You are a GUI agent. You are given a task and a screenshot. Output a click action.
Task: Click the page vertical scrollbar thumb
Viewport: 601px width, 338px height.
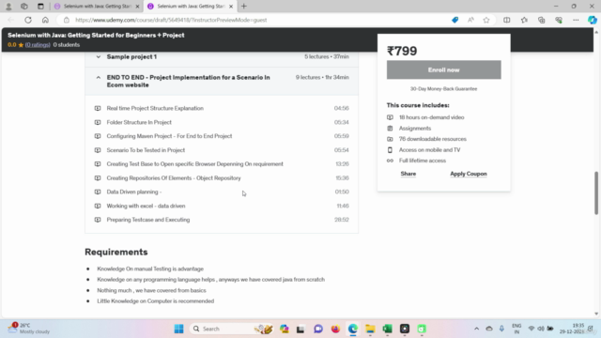596,192
